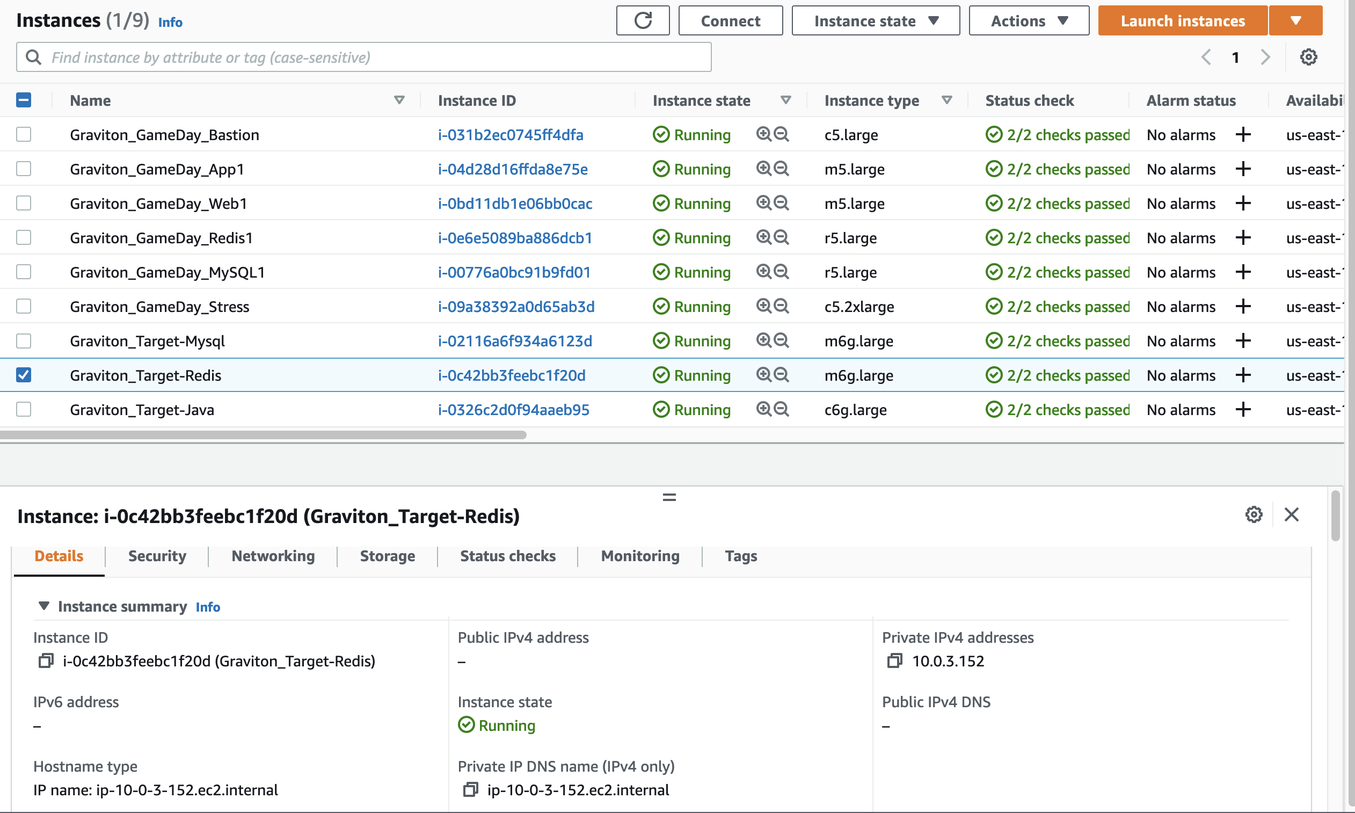Uncheck the Graviton_Target-Redis row checkbox

pyautogui.click(x=24, y=375)
